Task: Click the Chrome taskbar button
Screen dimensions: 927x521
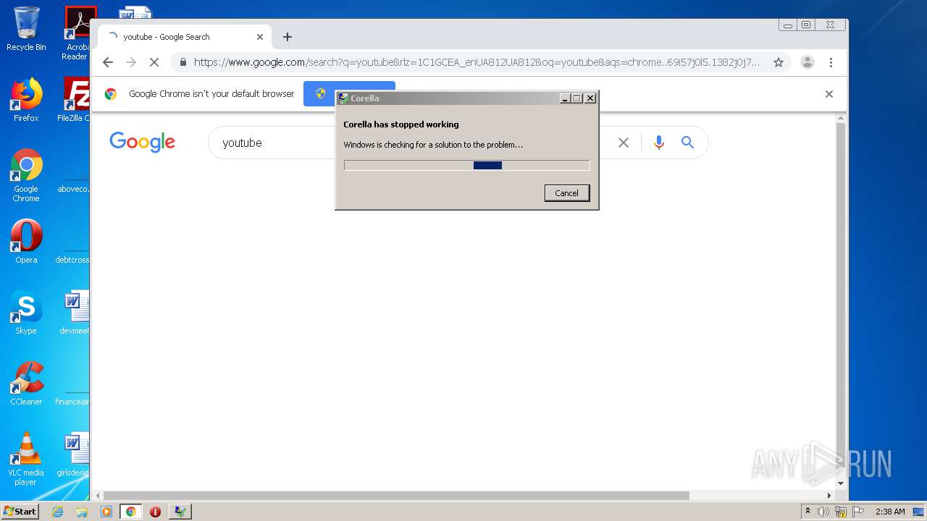Action: pyautogui.click(x=131, y=512)
